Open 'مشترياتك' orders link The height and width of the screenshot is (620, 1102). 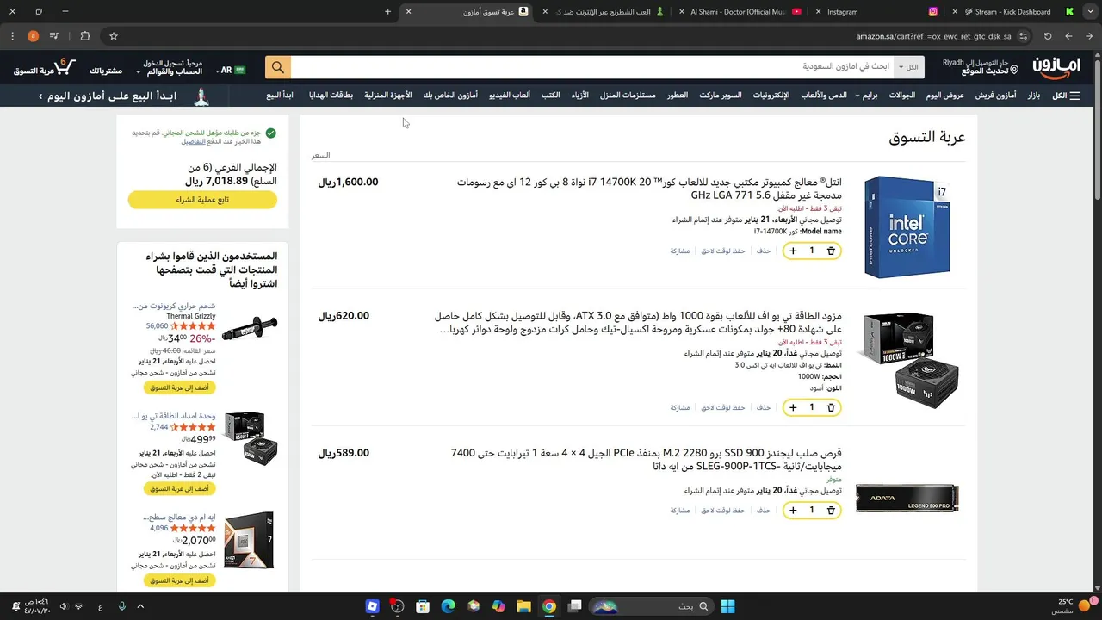[106, 71]
